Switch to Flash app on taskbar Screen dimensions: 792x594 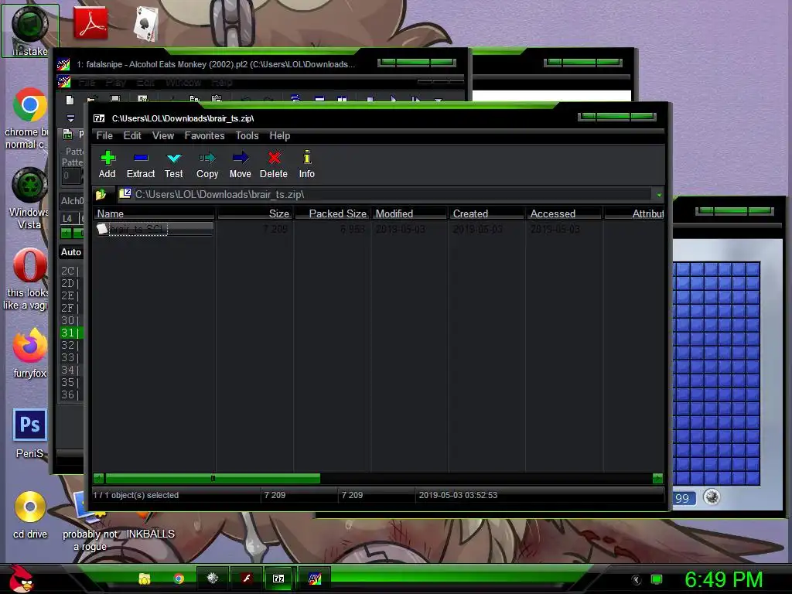(x=246, y=579)
